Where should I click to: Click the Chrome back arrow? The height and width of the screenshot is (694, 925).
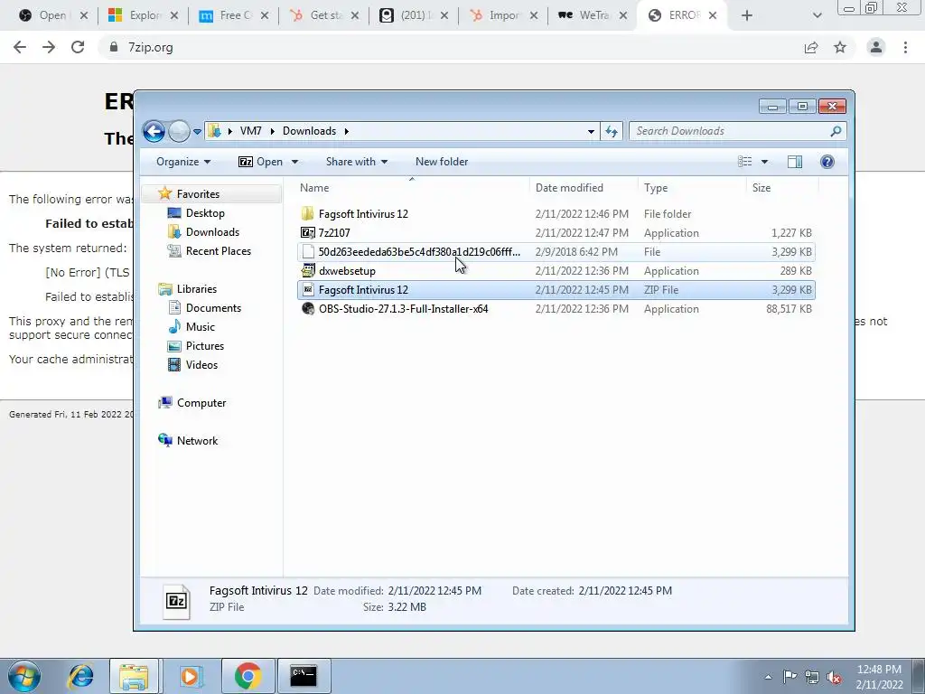click(20, 47)
